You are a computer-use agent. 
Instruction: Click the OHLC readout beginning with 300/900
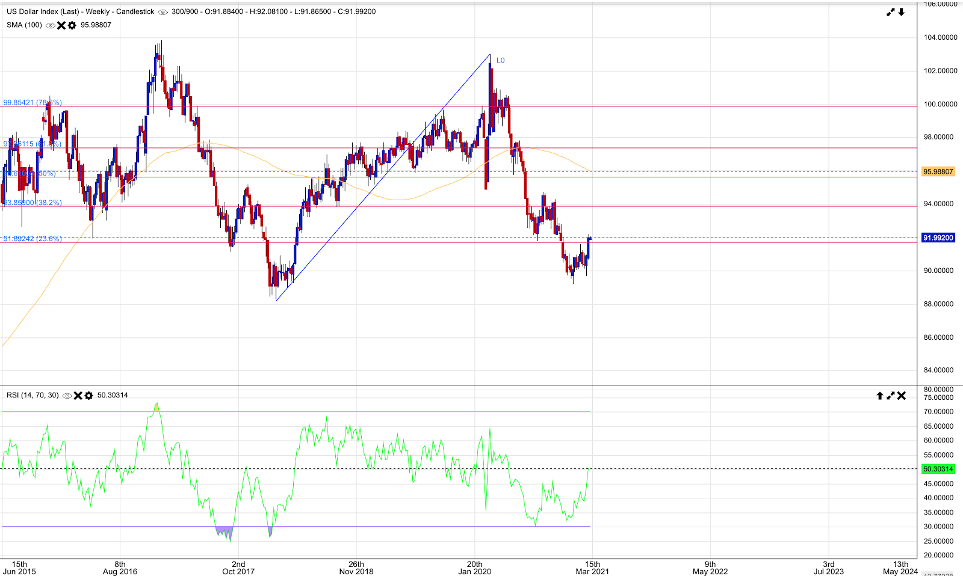(x=274, y=12)
